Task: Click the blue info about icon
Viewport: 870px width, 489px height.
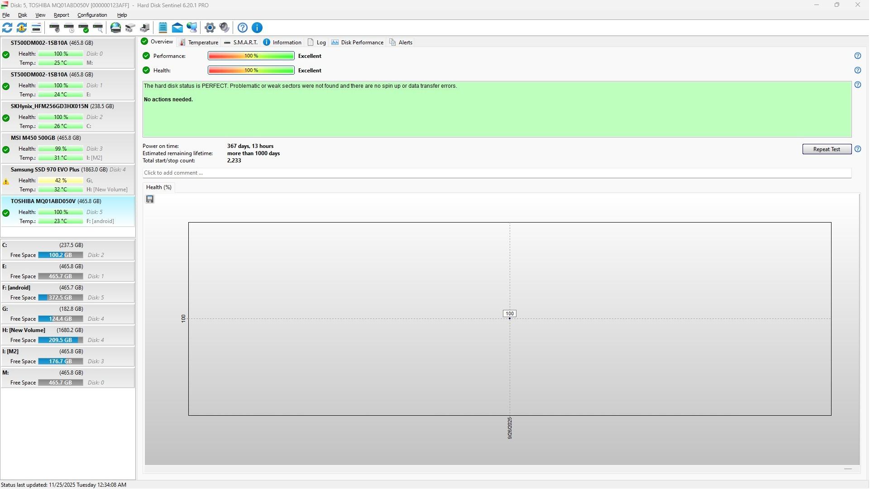Action: tap(257, 28)
